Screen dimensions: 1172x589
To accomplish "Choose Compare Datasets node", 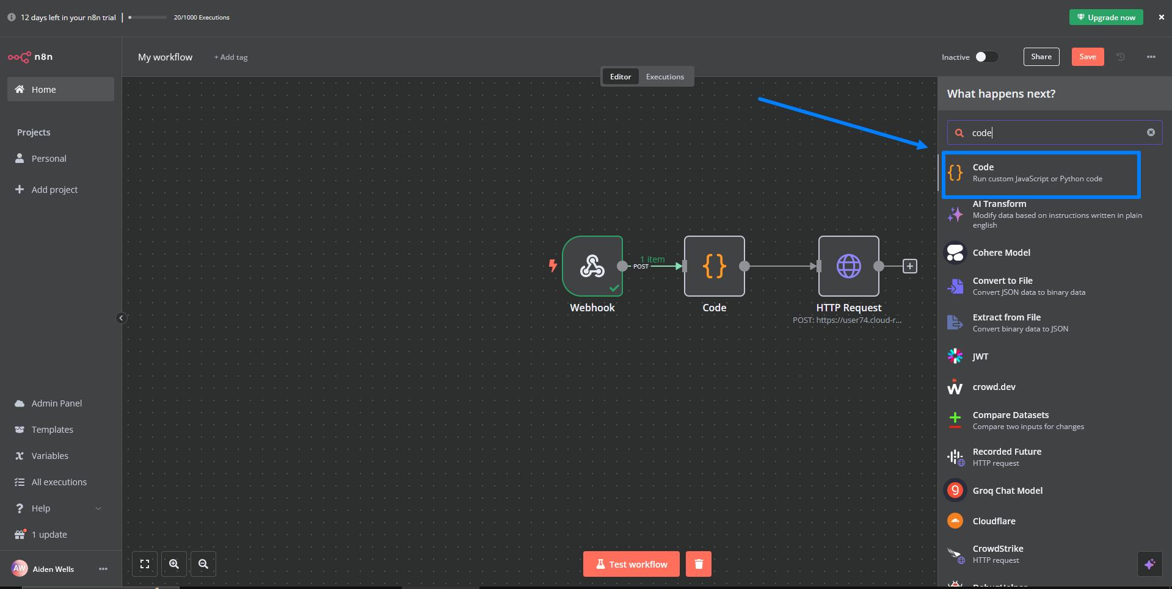I will (x=1055, y=421).
